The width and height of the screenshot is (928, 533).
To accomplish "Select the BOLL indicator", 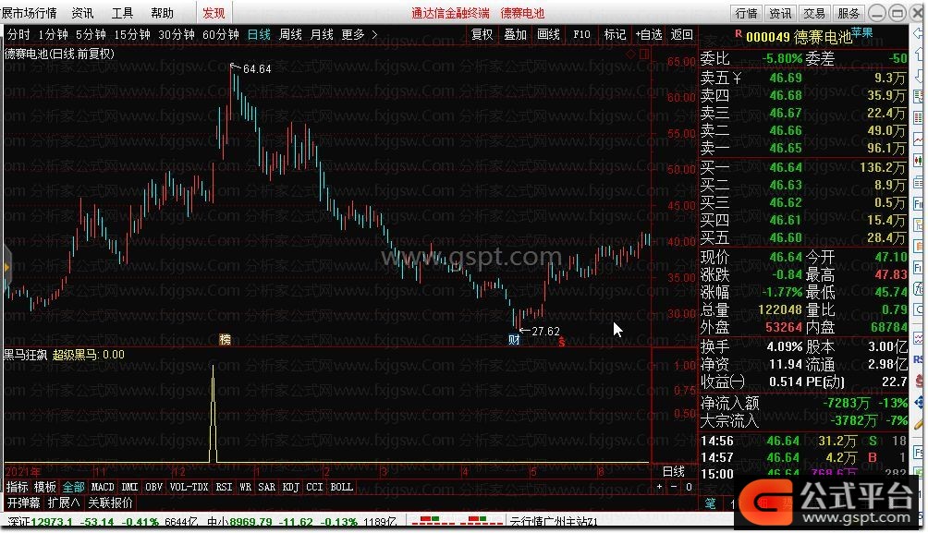I will [x=341, y=487].
